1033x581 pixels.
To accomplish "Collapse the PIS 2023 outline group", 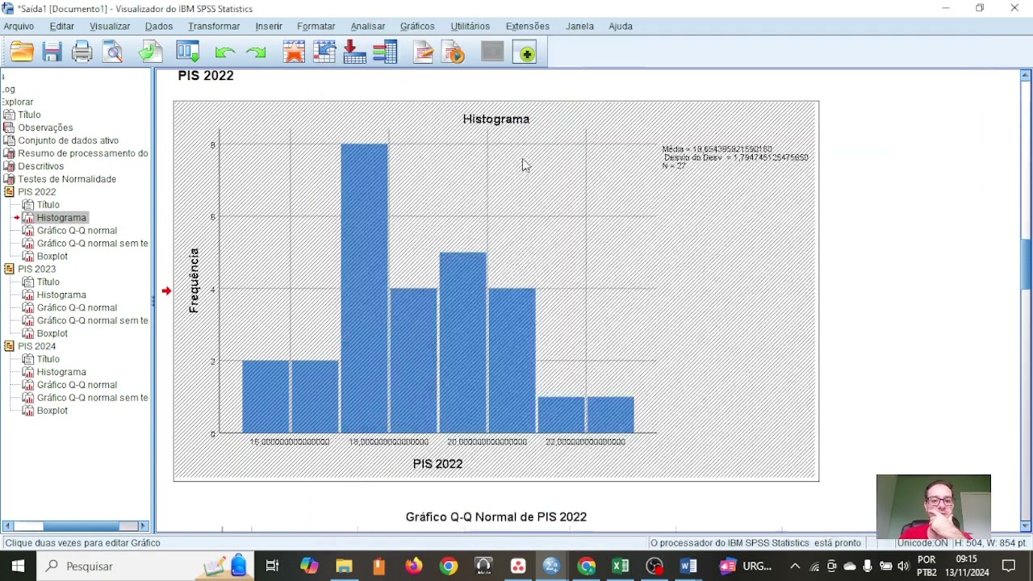I will tap(9, 270).
